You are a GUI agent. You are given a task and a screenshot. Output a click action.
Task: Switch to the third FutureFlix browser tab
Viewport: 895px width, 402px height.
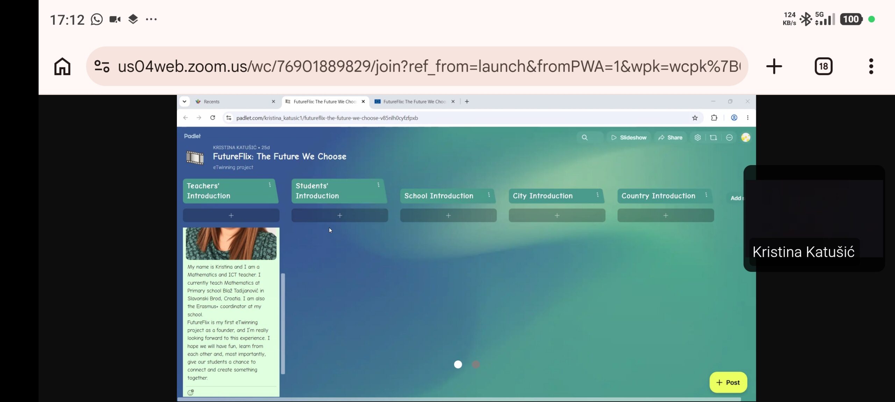pyautogui.click(x=415, y=102)
